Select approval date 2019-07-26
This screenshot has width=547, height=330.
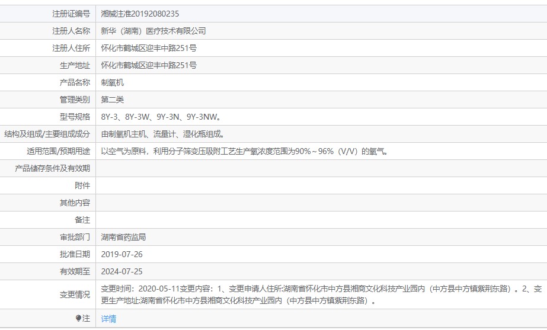point(121,254)
